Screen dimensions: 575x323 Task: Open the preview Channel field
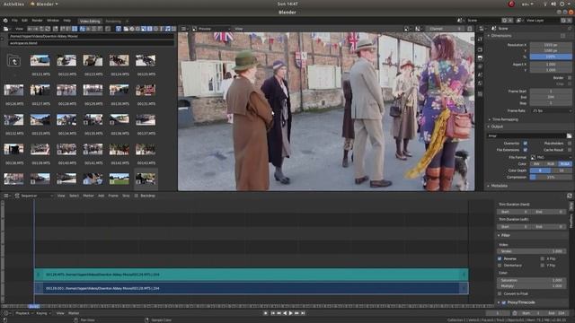click(x=445, y=29)
